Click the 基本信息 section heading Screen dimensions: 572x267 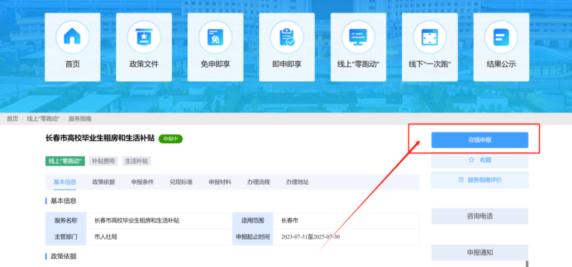coord(64,201)
